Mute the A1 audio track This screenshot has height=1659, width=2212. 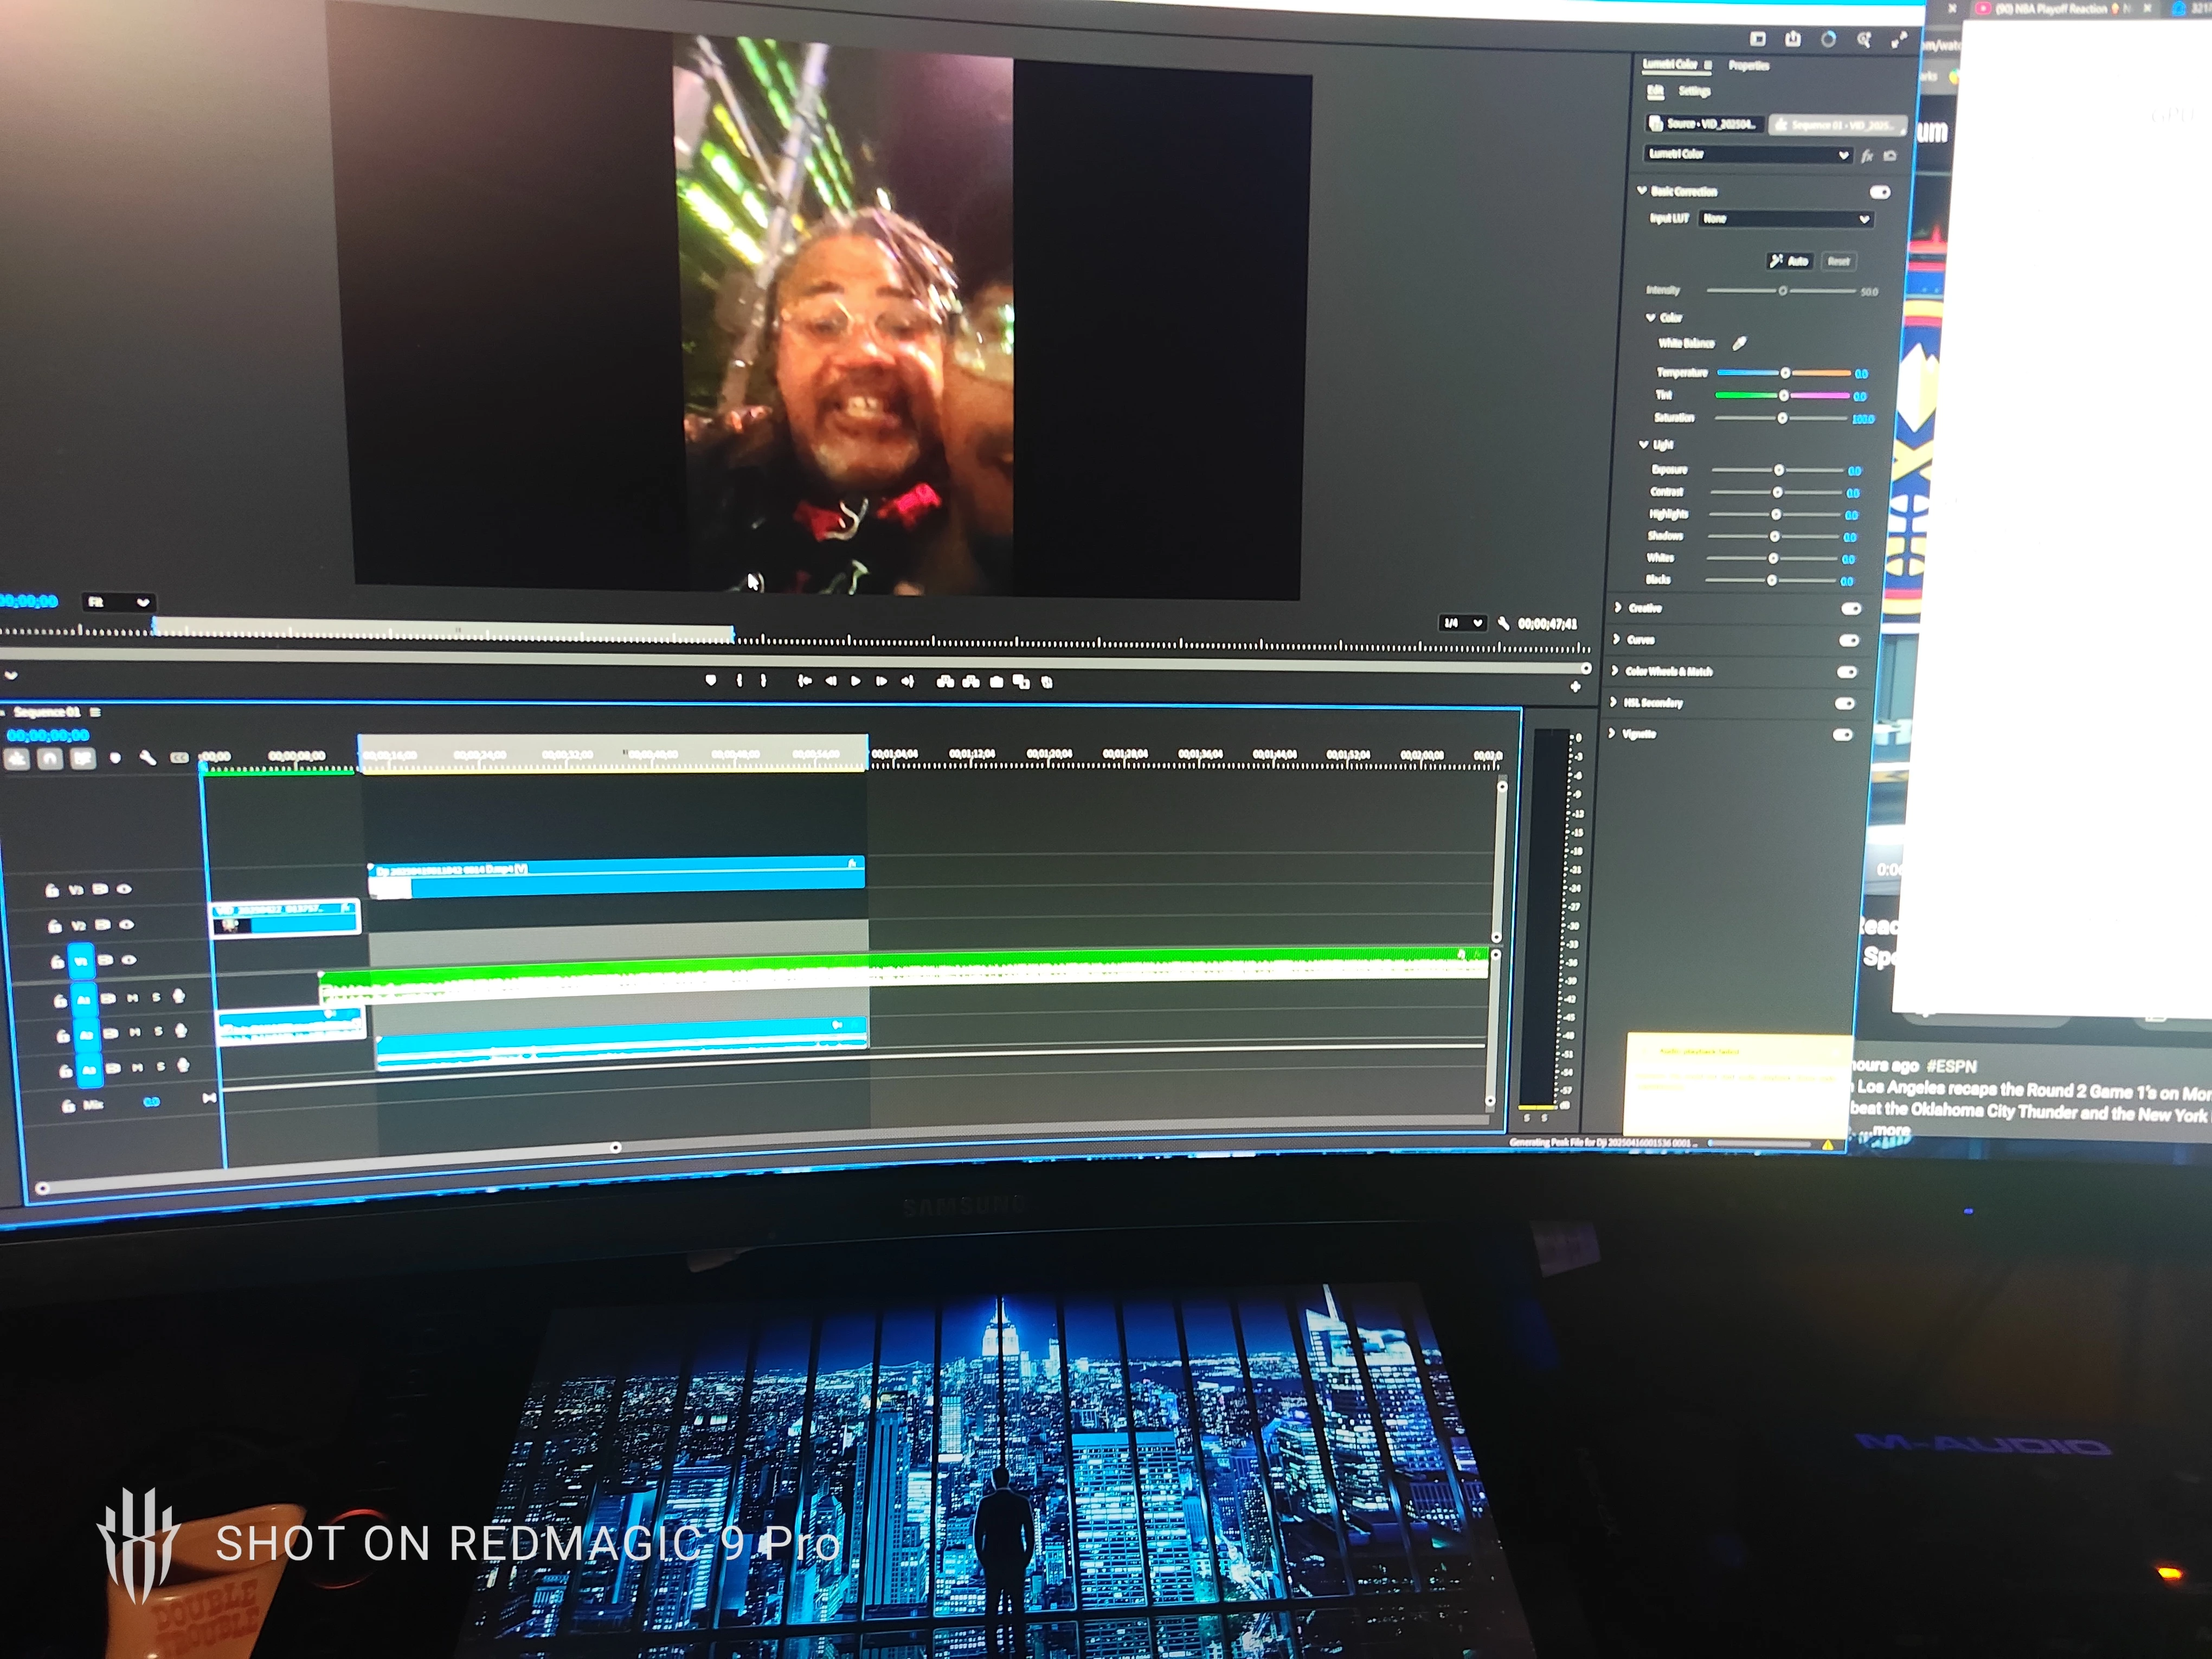click(x=132, y=997)
